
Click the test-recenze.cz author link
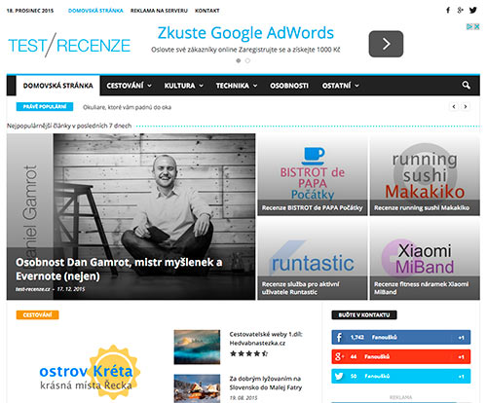click(x=33, y=289)
